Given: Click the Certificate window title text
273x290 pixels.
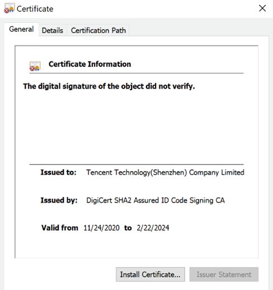Looking at the screenshot, I should coord(35,9).
